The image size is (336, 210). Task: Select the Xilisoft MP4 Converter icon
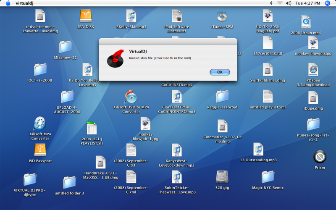tap(40, 123)
